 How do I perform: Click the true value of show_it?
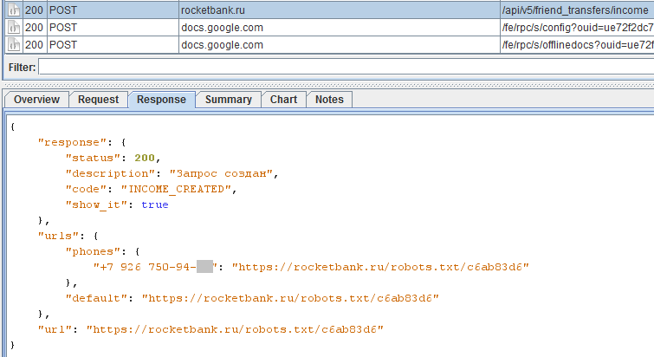155,204
